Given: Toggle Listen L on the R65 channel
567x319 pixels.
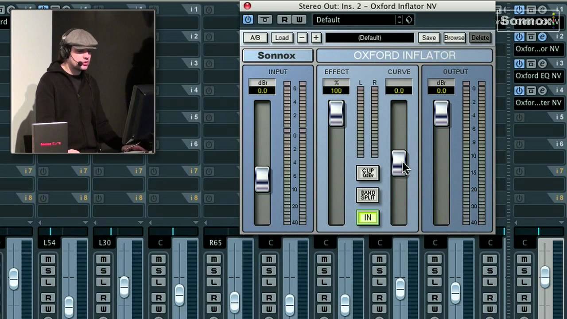Looking at the screenshot, I should [x=214, y=282].
